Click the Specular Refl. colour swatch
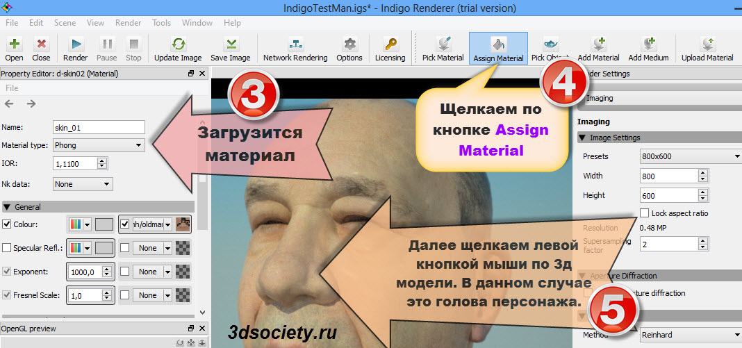 (104, 248)
